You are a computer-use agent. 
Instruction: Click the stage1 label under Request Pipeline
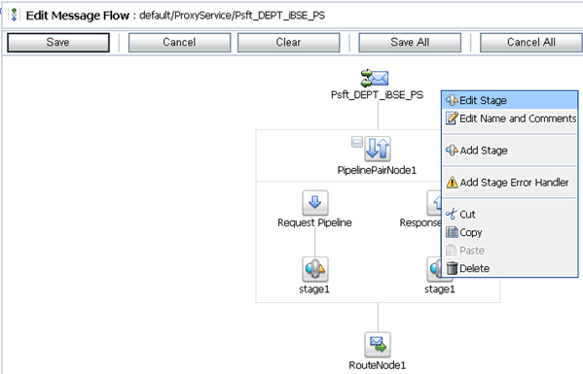(x=314, y=289)
